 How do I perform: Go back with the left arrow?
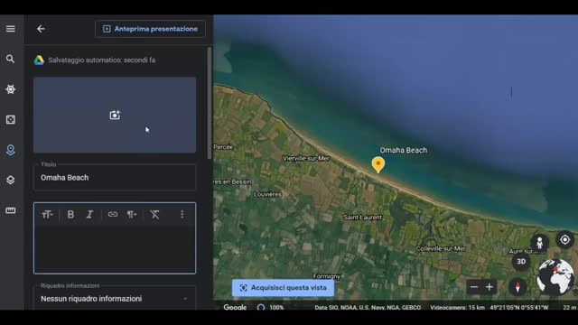41,29
